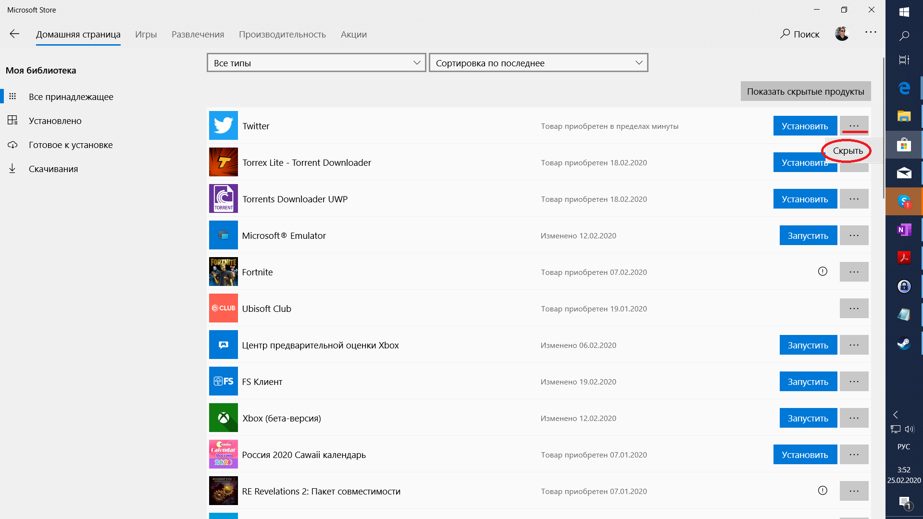
Task: Switch to the Развлечения tab
Action: [x=198, y=34]
